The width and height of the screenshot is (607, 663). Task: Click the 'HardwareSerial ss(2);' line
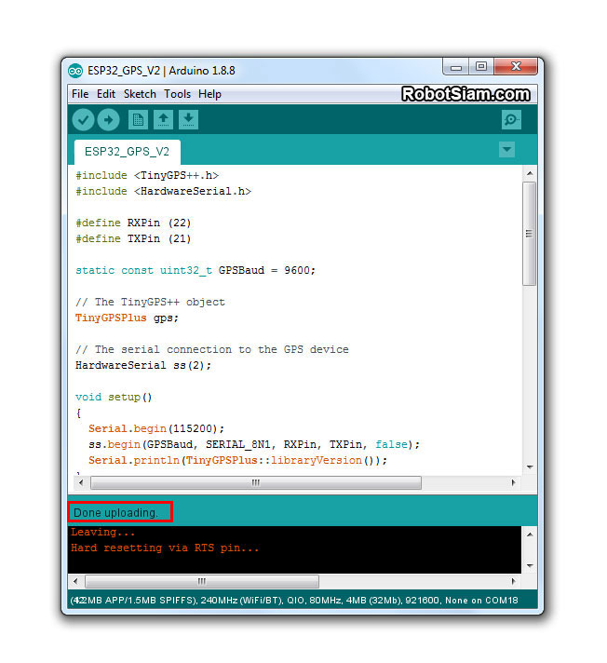[x=143, y=365]
